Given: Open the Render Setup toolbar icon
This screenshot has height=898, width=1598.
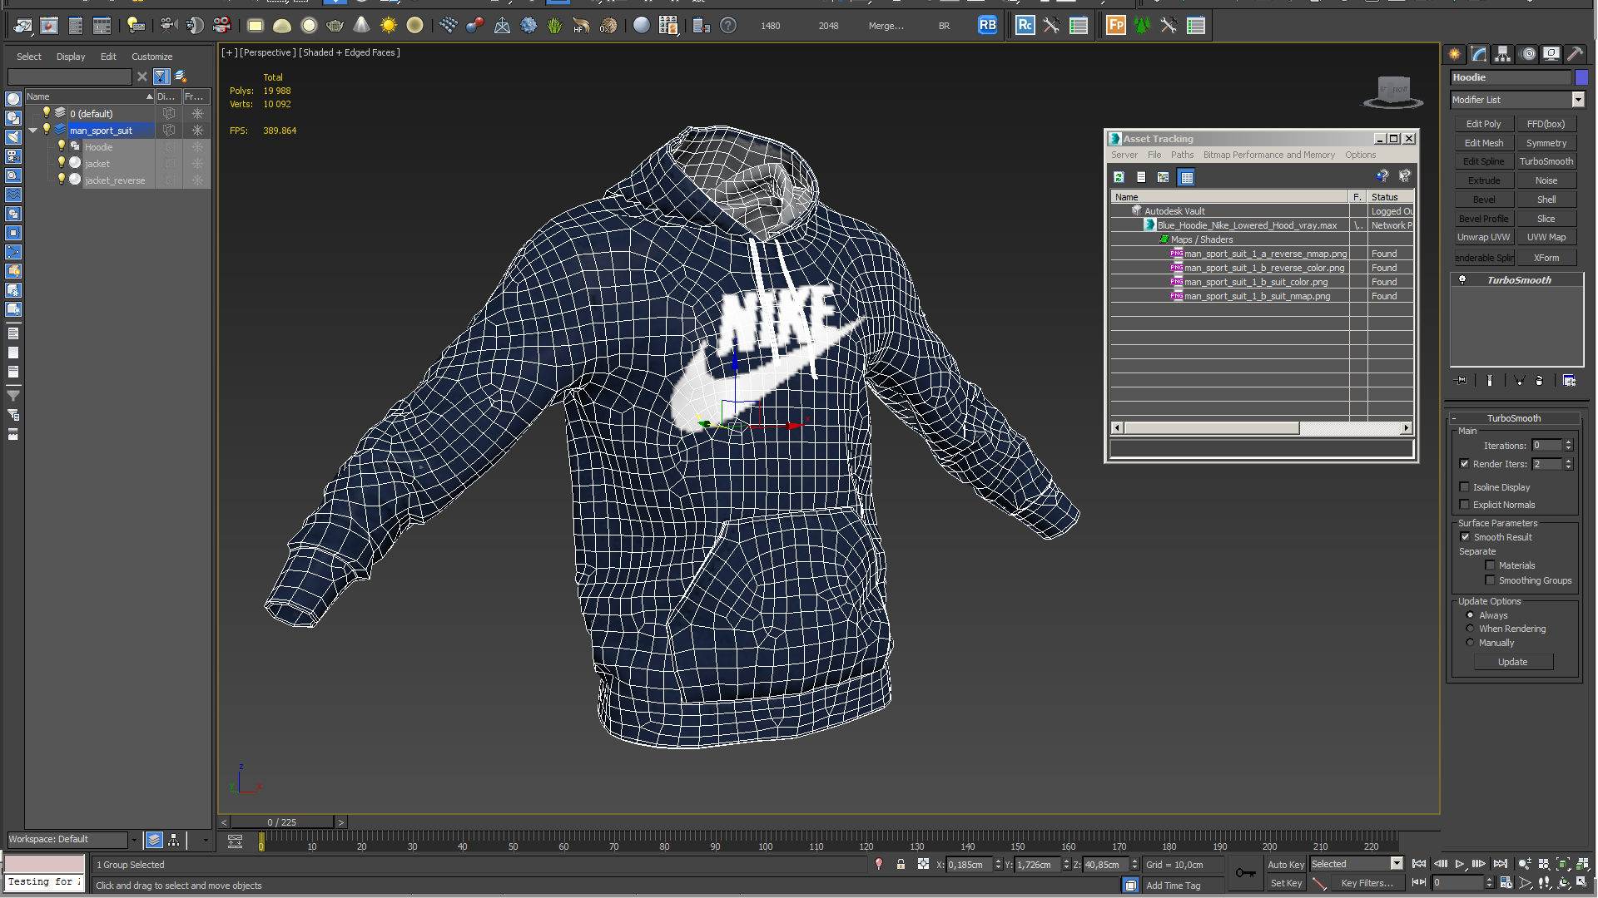Looking at the screenshot, I should tap(22, 26).
